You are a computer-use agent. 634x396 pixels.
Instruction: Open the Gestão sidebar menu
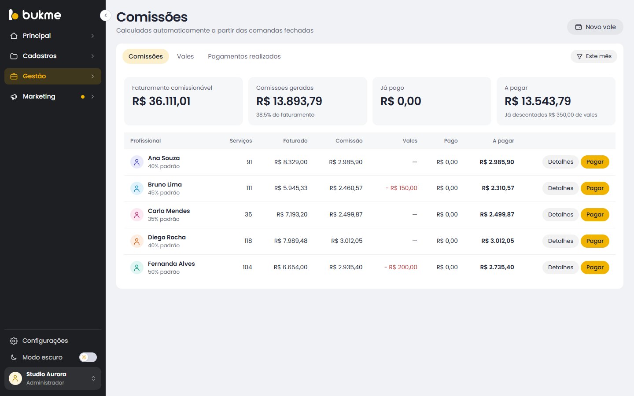53,76
